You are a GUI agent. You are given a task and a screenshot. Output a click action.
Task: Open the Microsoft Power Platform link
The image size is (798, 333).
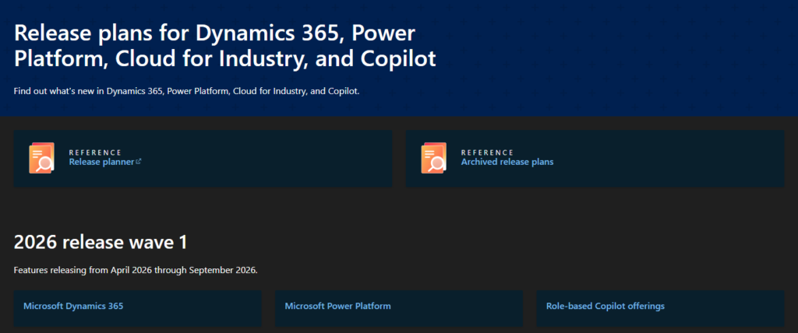(x=337, y=306)
